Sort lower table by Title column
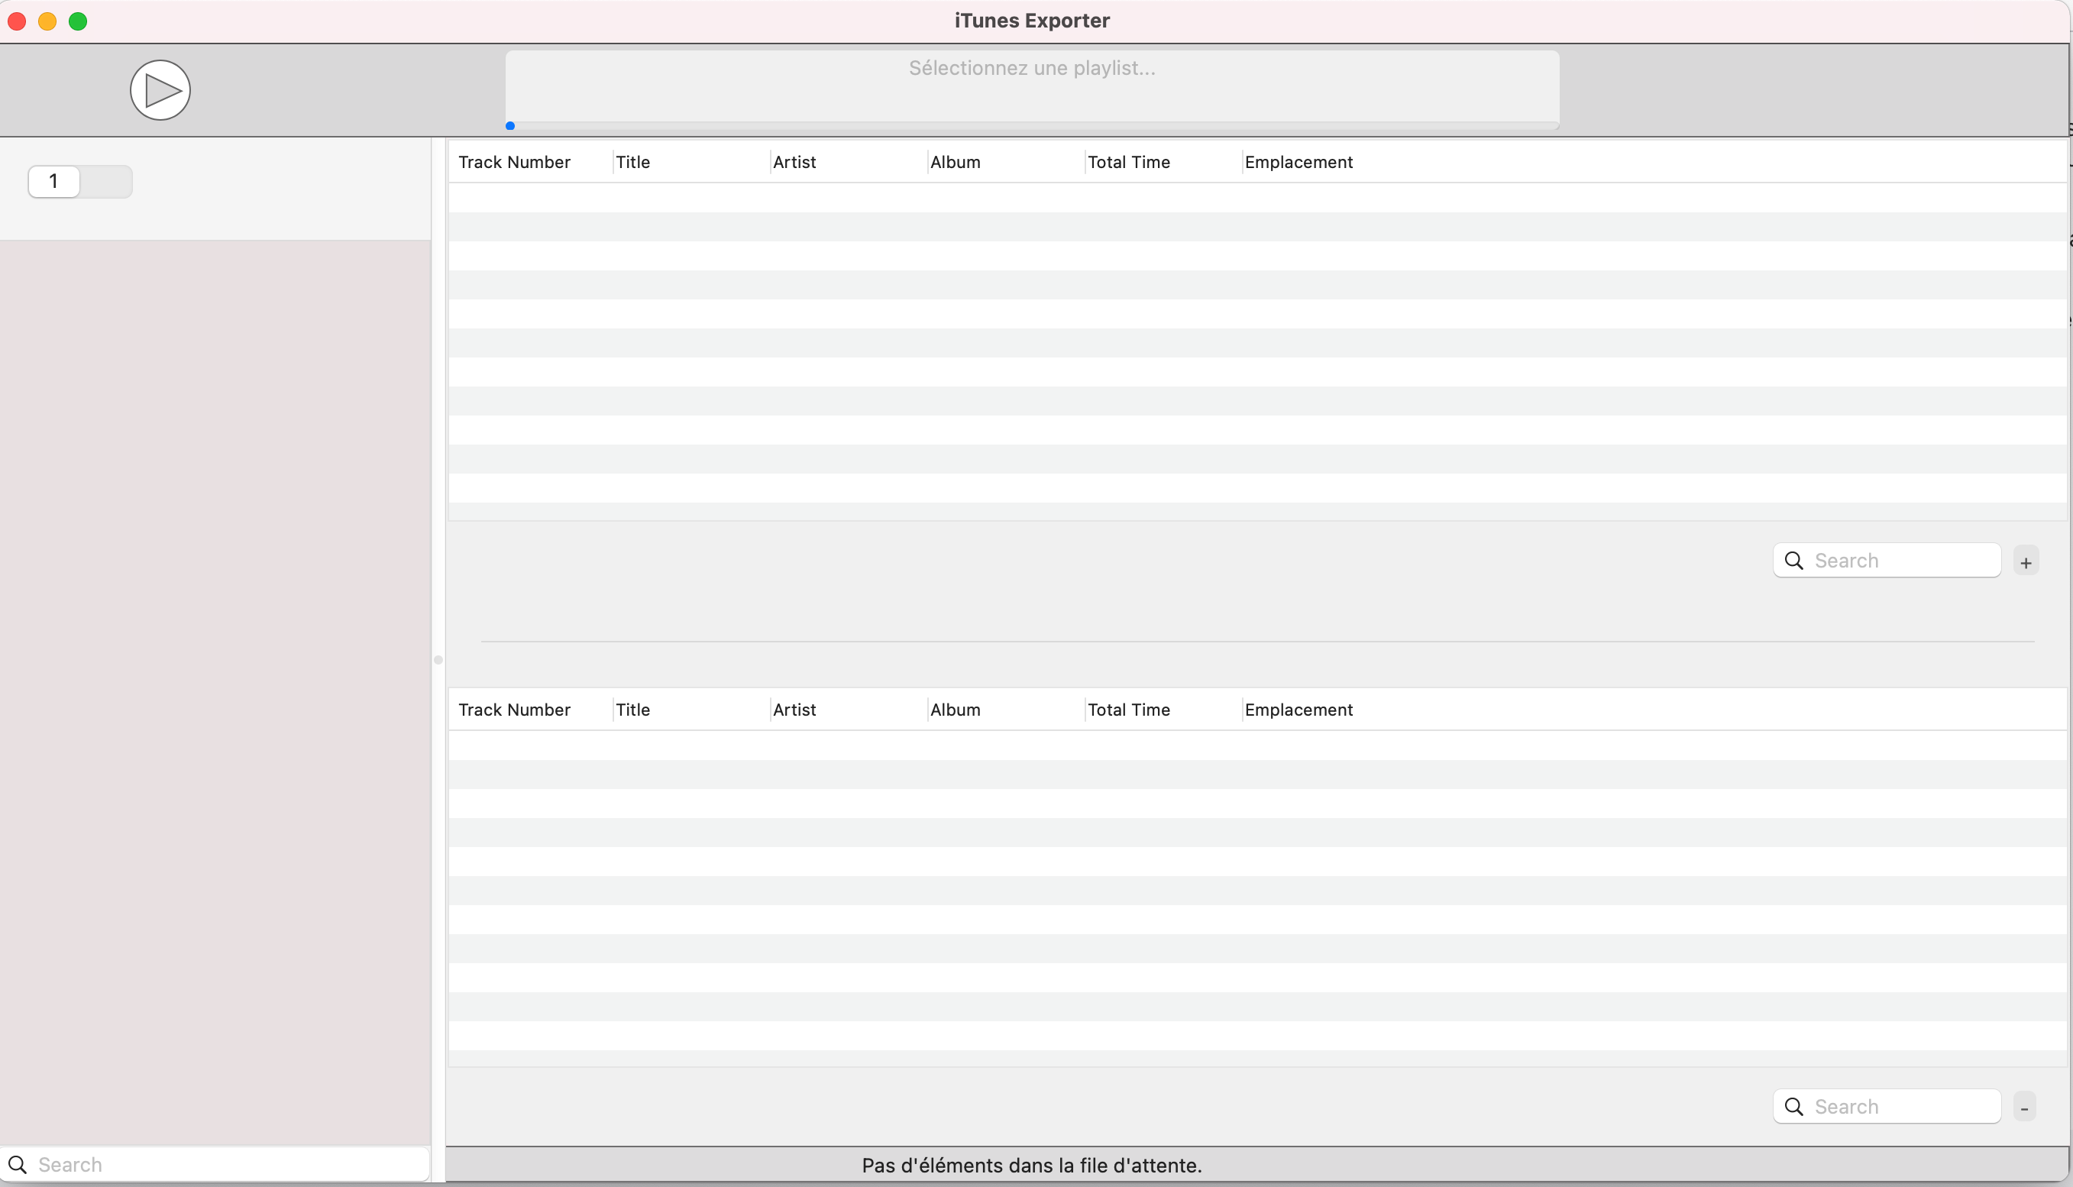 click(x=632, y=710)
